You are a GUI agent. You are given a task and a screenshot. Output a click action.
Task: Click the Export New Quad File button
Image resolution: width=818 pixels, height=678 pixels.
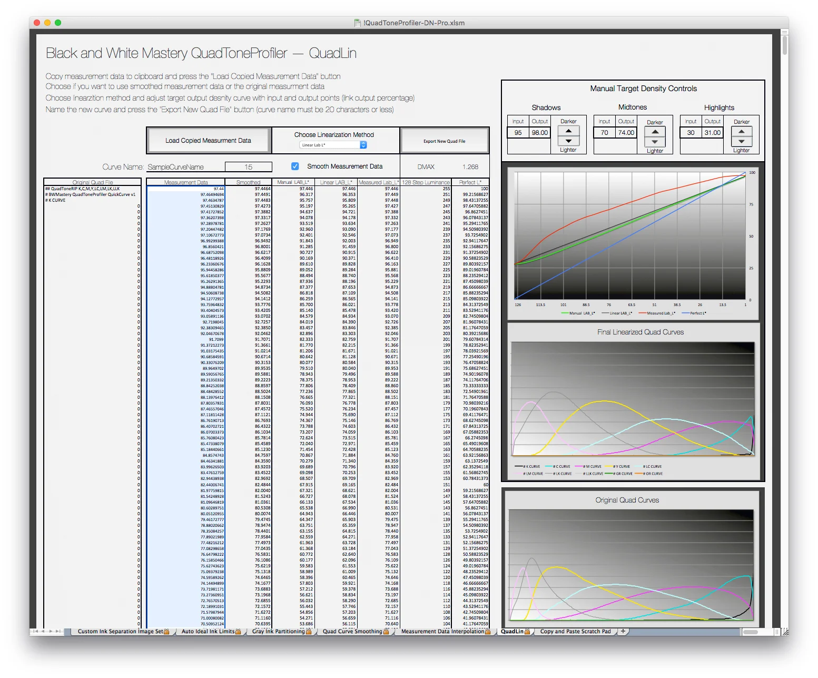444,141
